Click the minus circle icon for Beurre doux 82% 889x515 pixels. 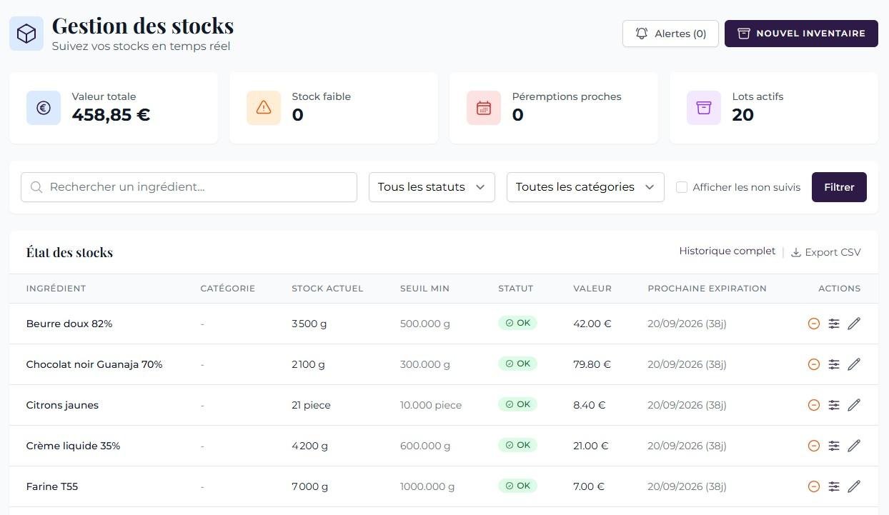[x=813, y=324]
